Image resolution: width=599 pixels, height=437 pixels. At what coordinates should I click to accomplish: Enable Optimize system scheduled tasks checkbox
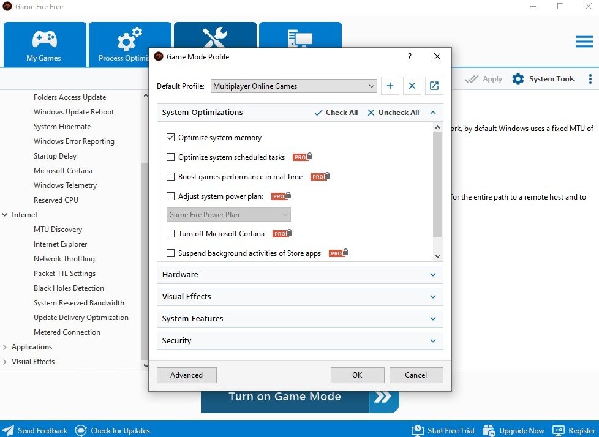click(x=170, y=157)
